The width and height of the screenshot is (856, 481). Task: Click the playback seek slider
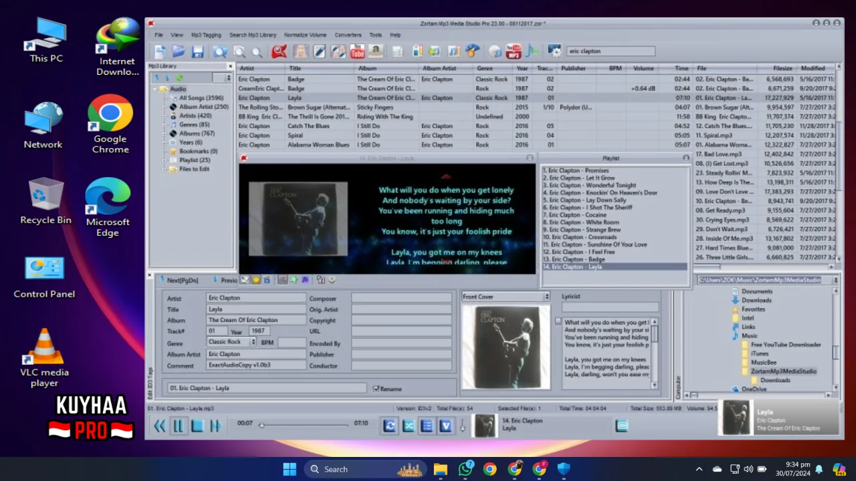(x=304, y=424)
